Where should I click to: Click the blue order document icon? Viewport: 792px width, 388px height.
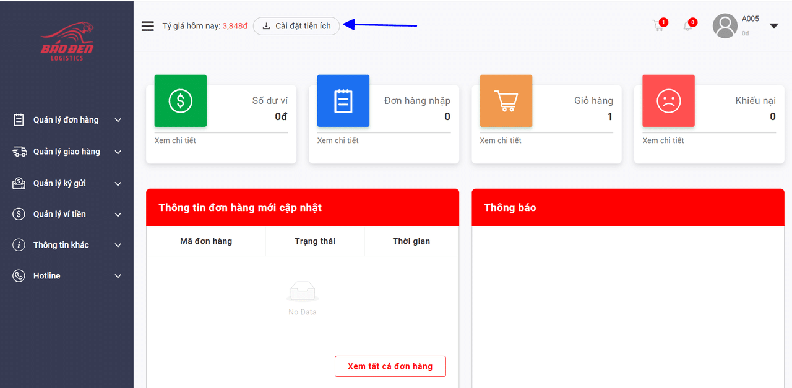click(343, 101)
